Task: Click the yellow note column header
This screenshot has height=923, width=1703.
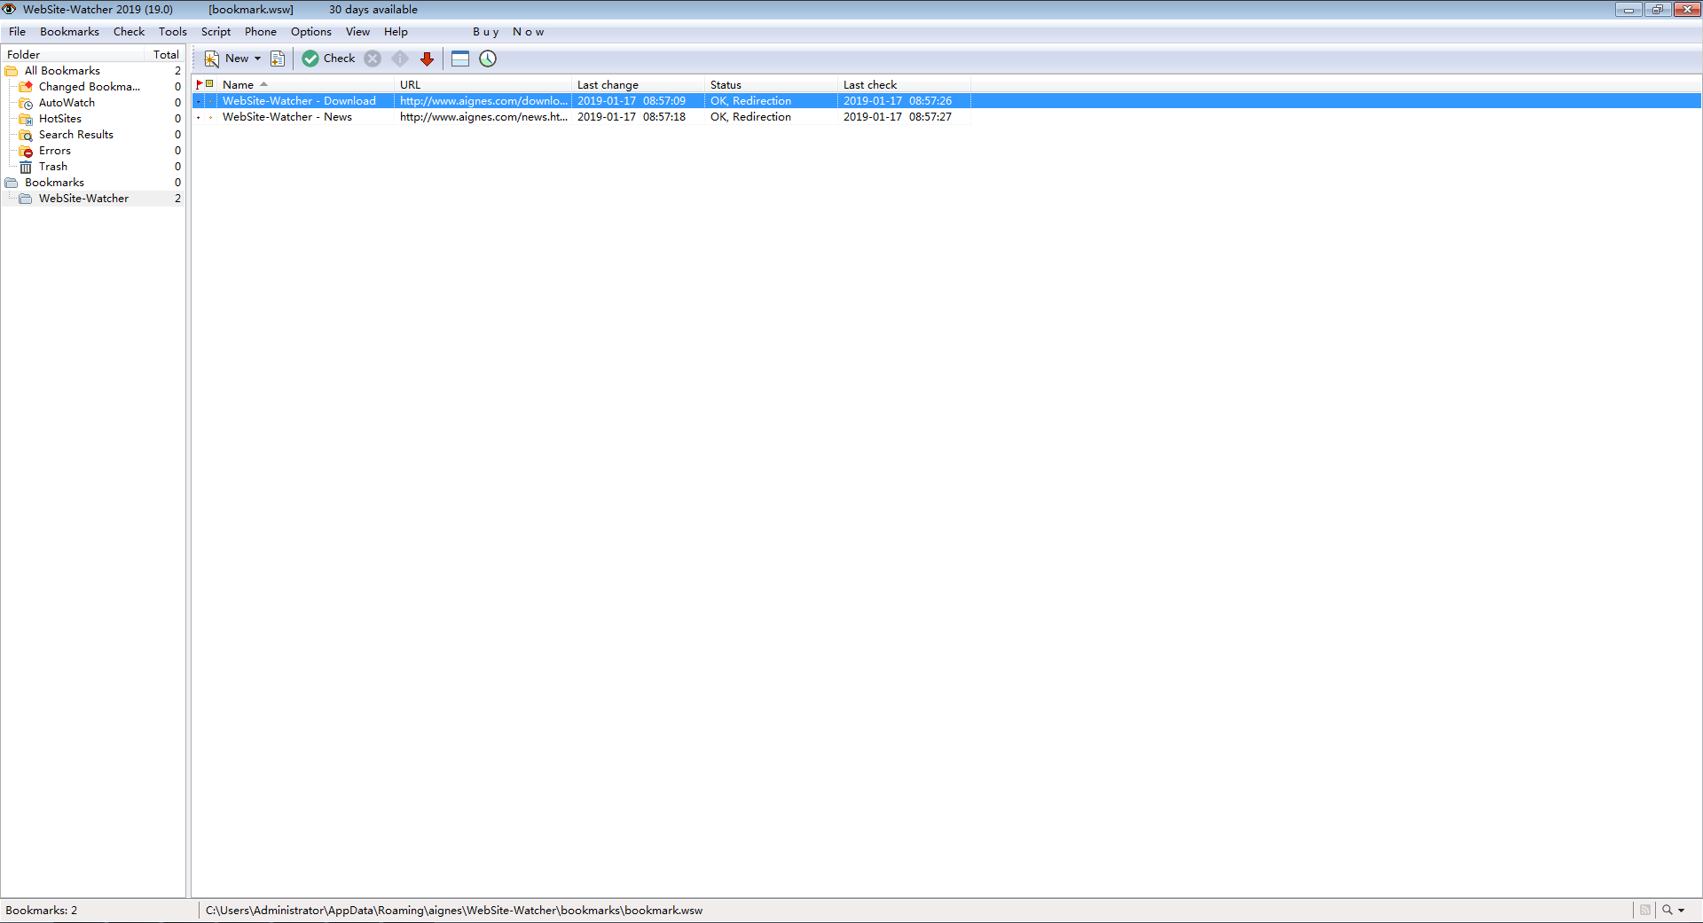Action: coord(210,84)
